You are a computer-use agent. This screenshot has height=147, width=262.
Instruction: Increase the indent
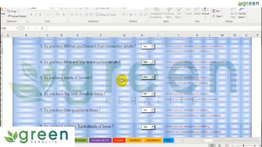91,15
